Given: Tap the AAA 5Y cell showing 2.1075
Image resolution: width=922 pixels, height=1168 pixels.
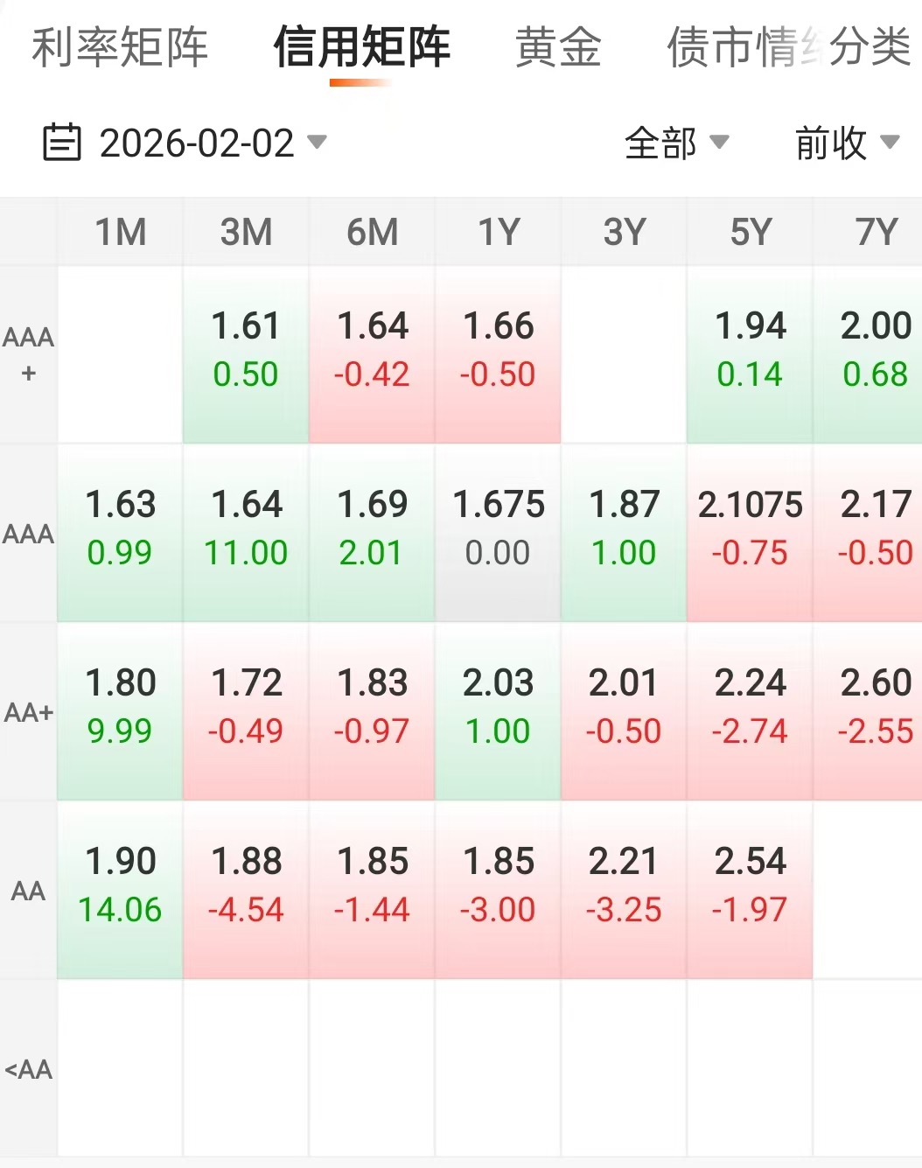Looking at the screenshot, I should 750,533.
